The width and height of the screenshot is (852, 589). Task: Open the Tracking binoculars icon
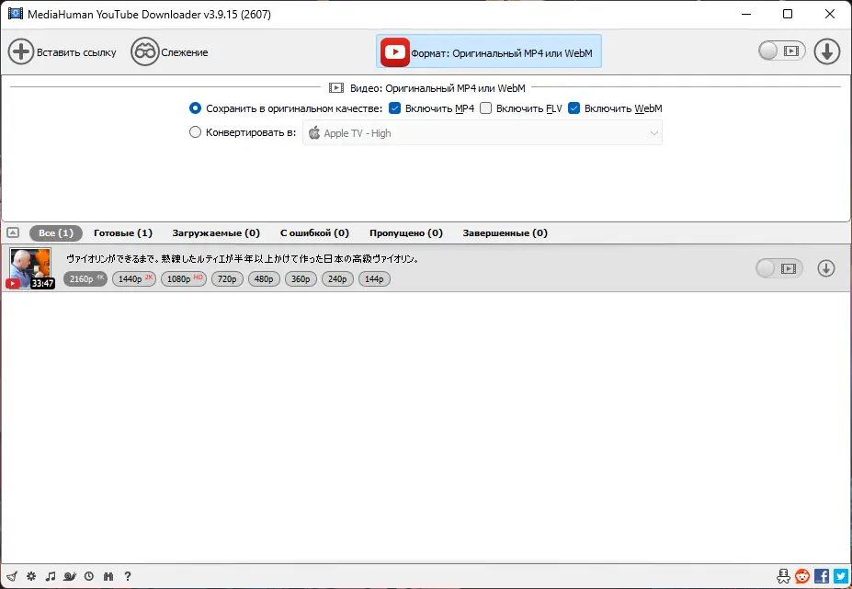[145, 52]
